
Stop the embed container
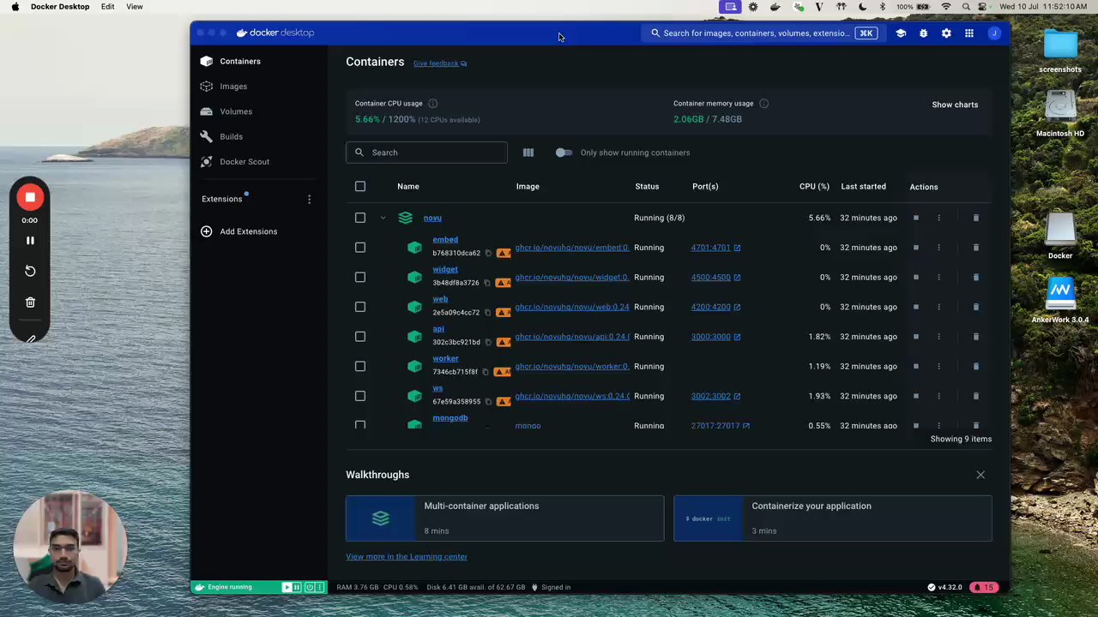[x=915, y=248]
